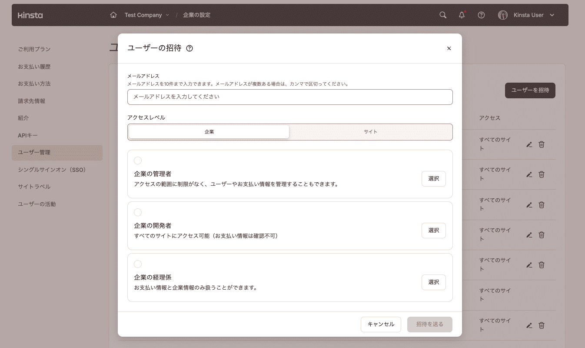Click the Kinsta User avatar

click(x=503, y=15)
